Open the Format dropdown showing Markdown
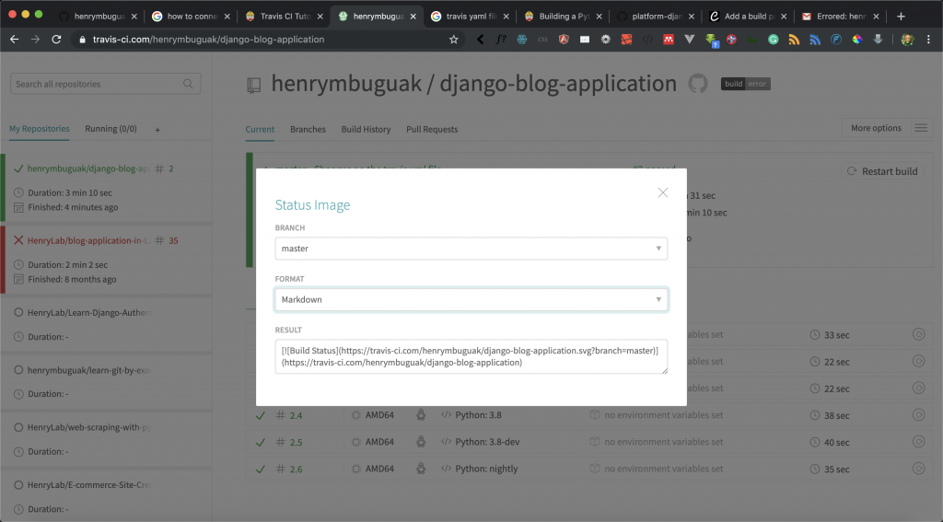This screenshot has width=943, height=522. coord(471,299)
